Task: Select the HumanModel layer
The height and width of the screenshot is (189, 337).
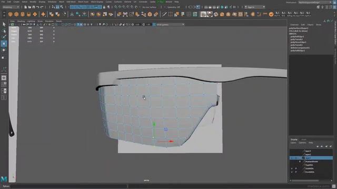Action: [311, 161]
